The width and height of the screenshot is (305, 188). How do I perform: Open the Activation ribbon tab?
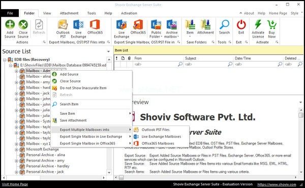click(x=129, y=13)
